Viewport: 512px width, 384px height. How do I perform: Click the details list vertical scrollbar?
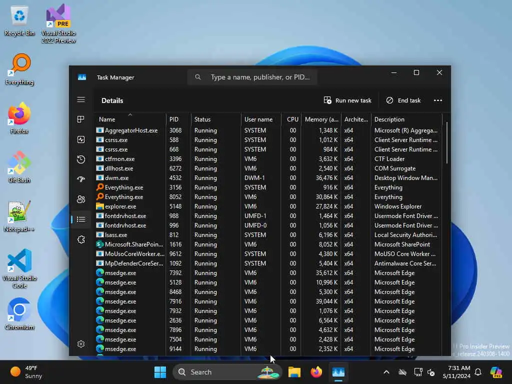tap(446, 143)
